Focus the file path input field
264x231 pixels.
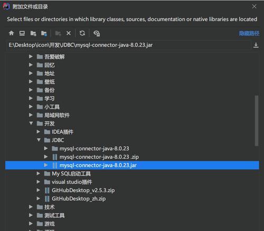click(x=128, y=45)
